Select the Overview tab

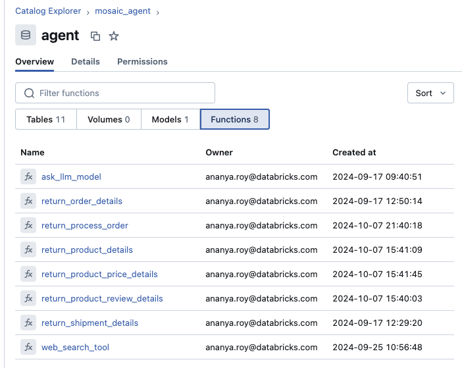click(x=34, y=61)
